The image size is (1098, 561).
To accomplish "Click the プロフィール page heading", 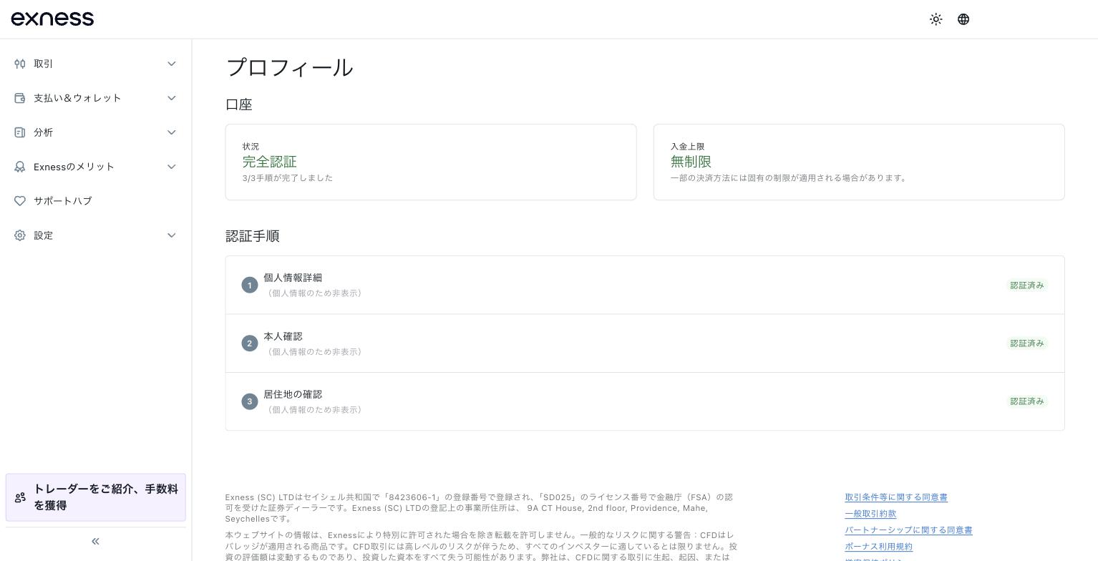I will [290, 67].
